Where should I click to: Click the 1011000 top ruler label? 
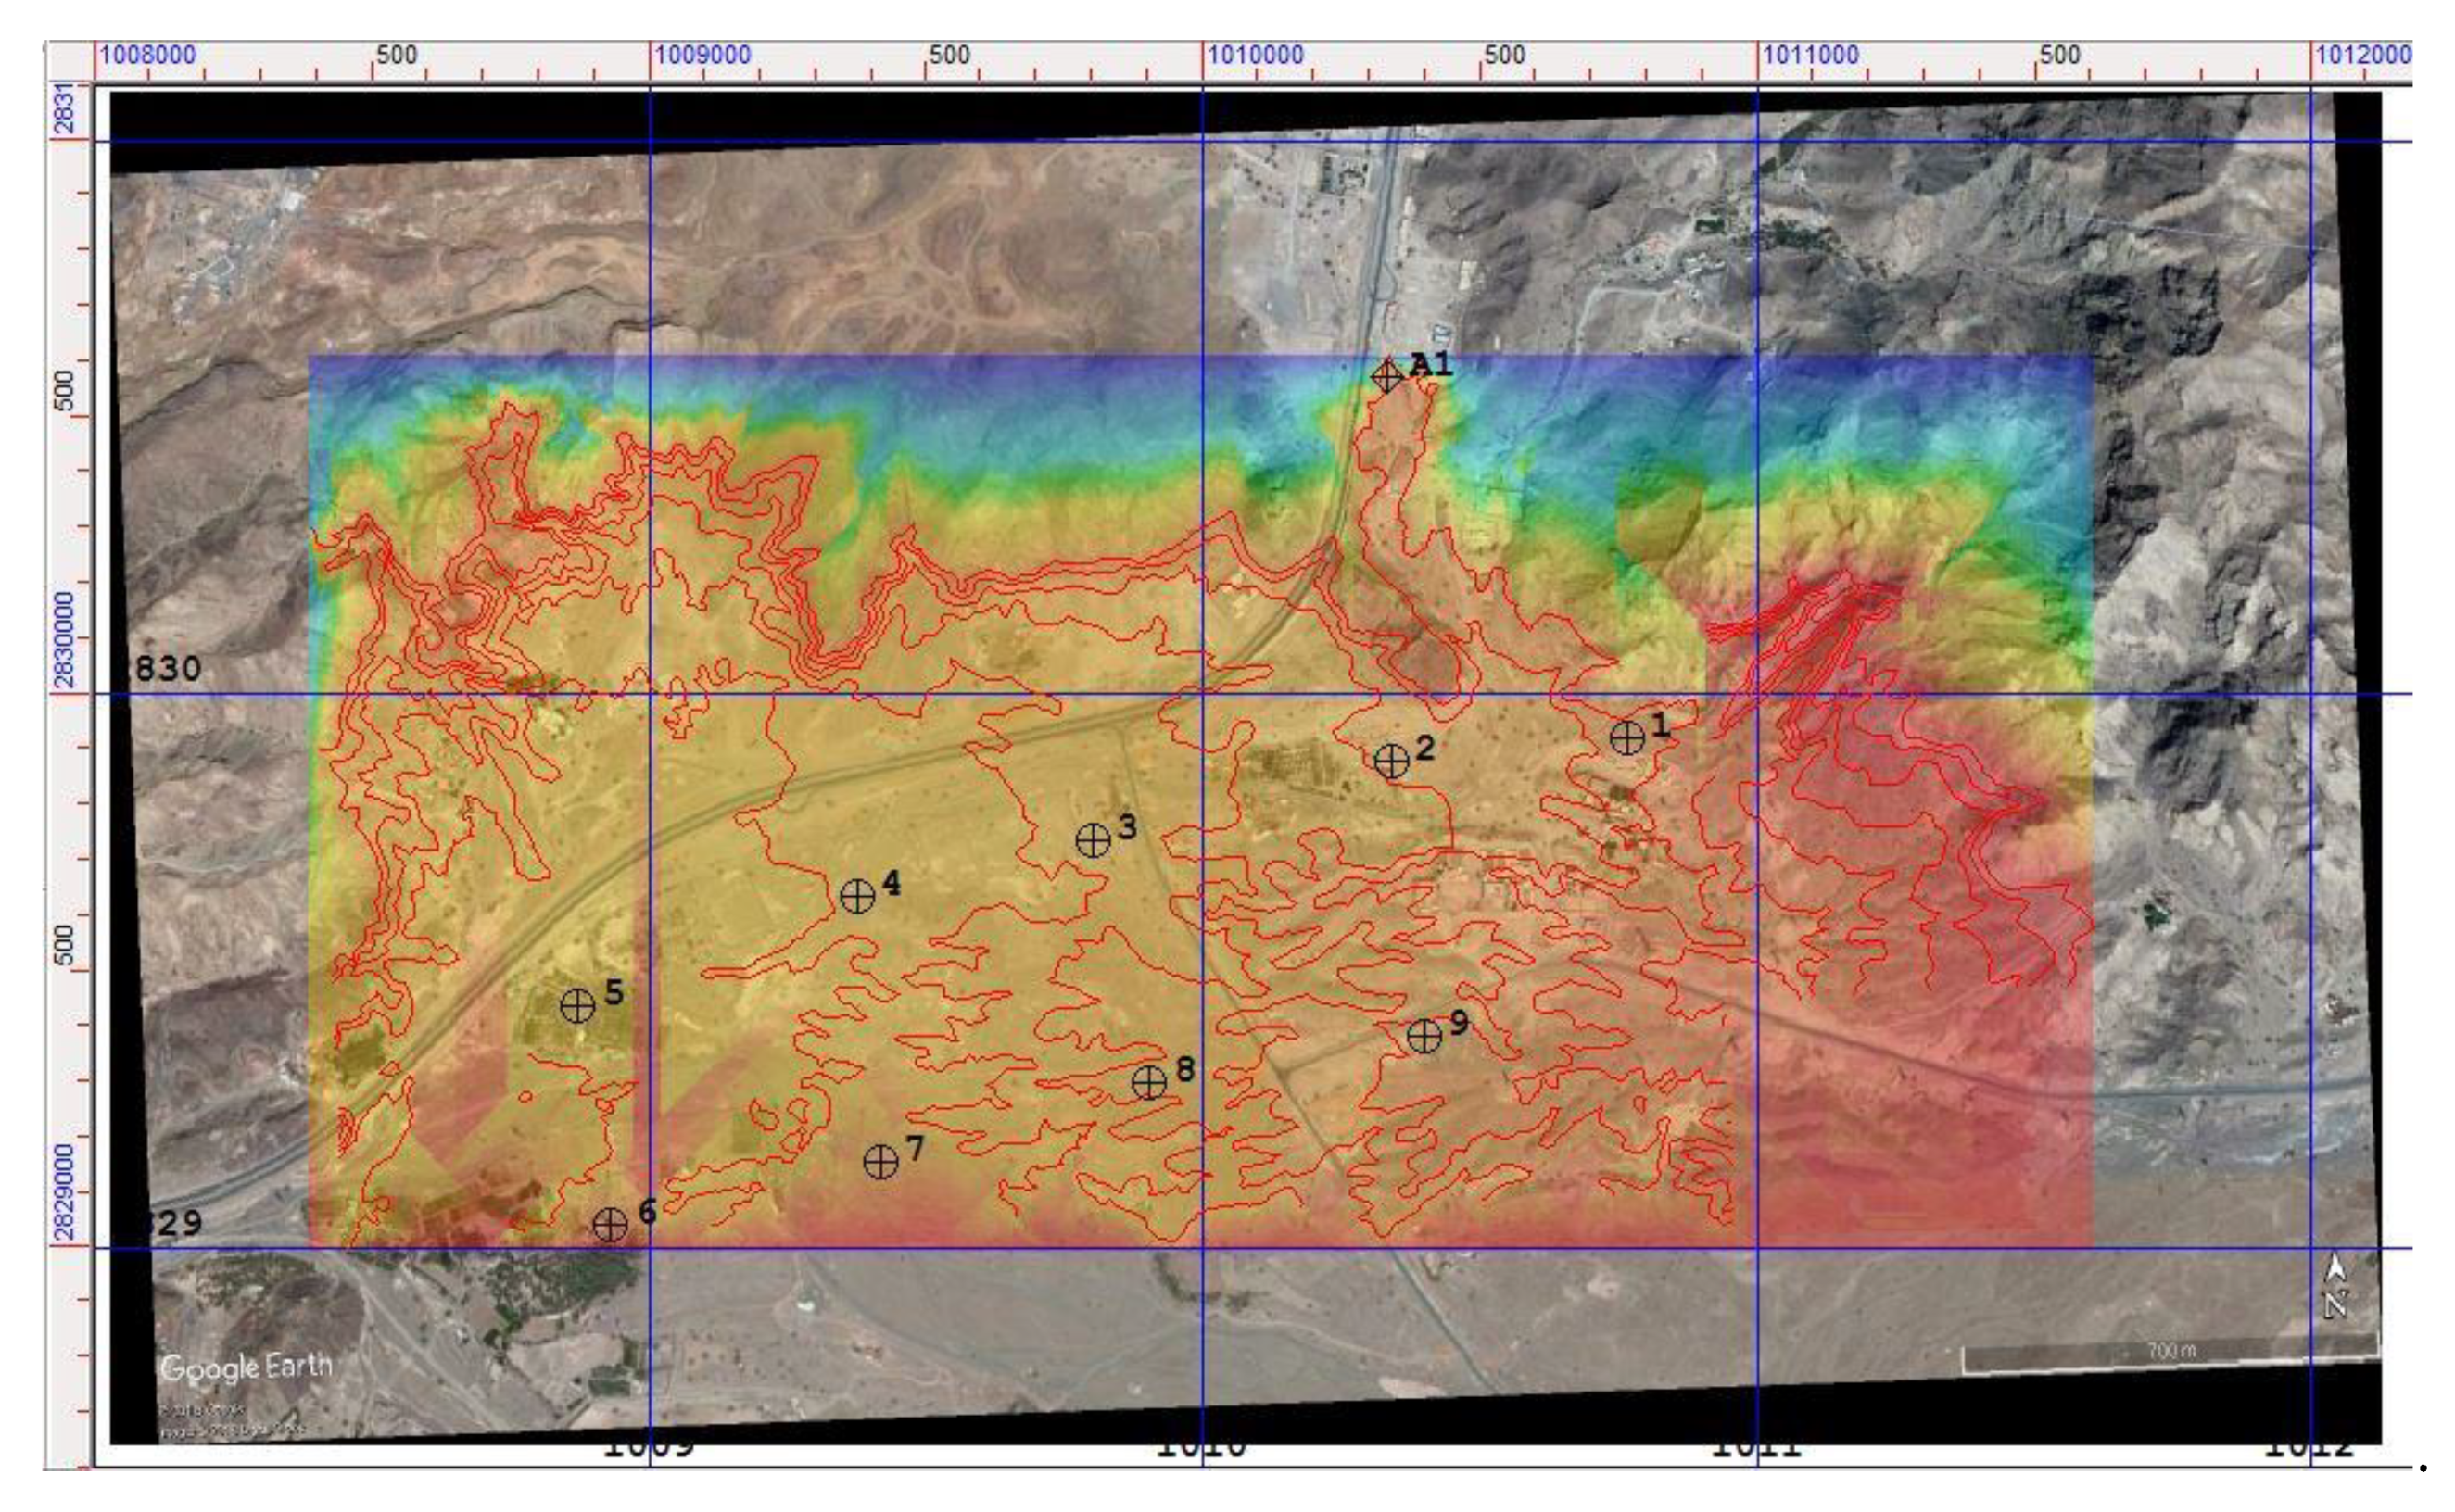click(1811, 55)
